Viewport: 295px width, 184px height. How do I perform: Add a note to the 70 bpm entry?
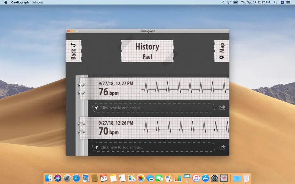point(154,147)
